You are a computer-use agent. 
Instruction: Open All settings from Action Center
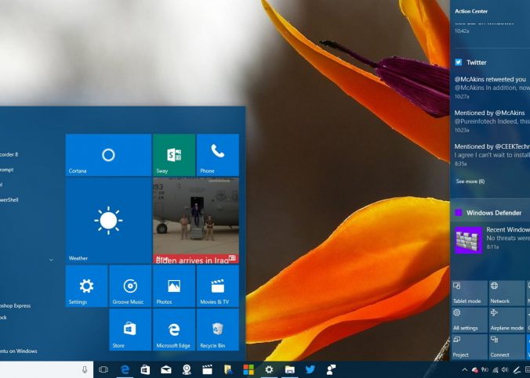(x=468, y=319)
